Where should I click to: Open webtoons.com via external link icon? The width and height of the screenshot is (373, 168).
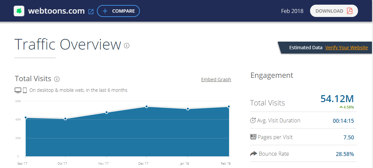[x=91, y=11]
